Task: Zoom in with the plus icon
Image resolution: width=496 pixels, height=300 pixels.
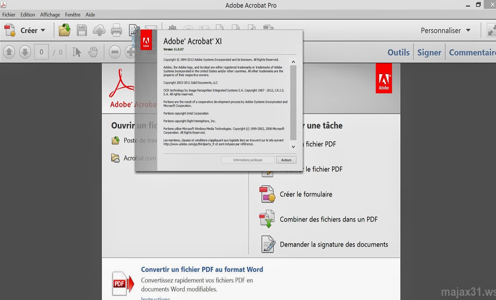Action: (131, 52)
